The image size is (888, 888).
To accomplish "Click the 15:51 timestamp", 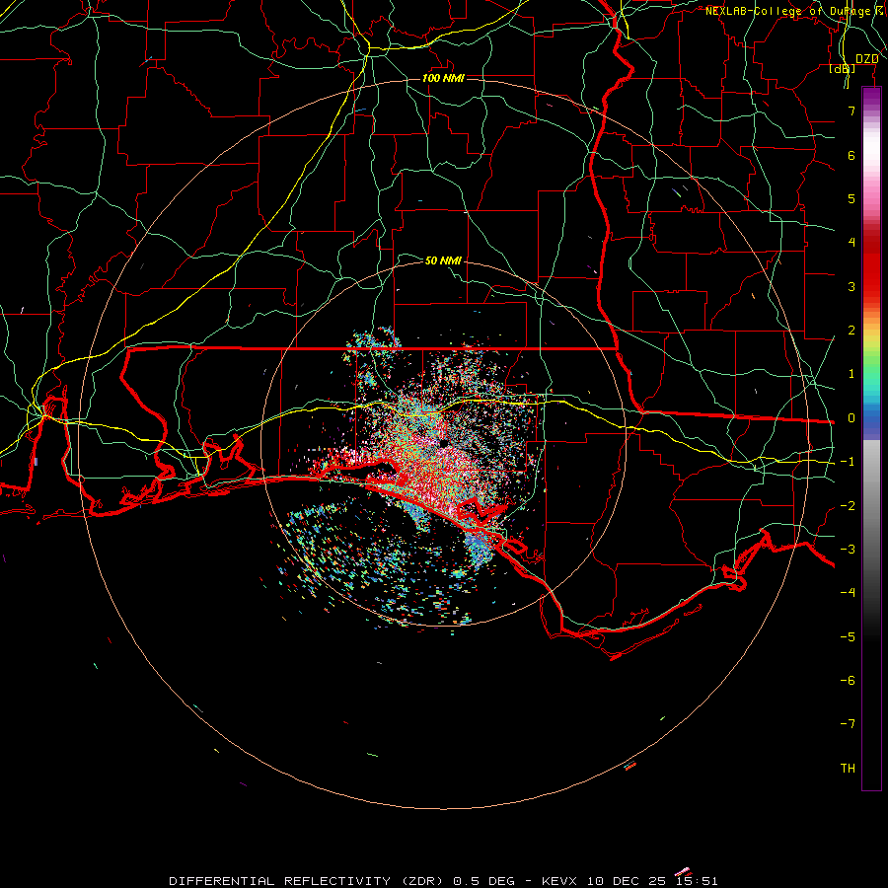I will click(x=696, y=881).
